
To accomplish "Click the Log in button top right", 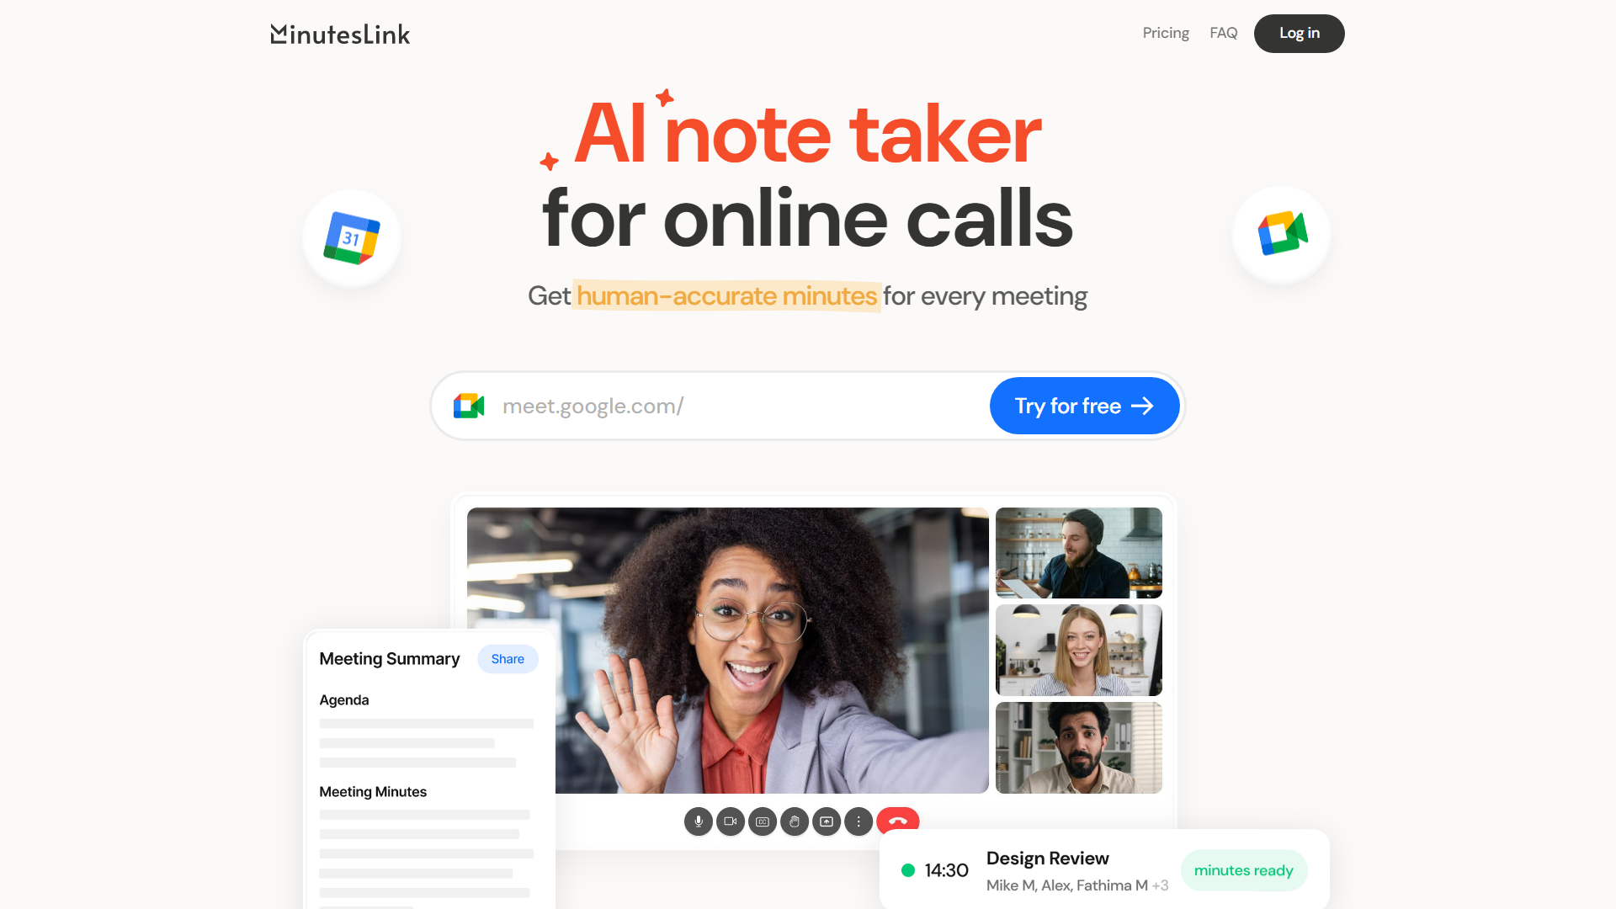I will [1299, 32].
